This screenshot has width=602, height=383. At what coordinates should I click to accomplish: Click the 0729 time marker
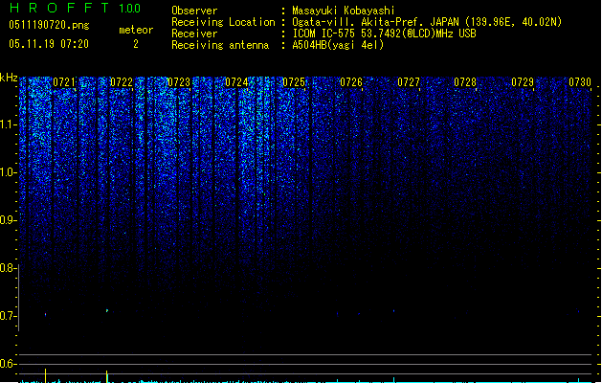click(523, 82)
